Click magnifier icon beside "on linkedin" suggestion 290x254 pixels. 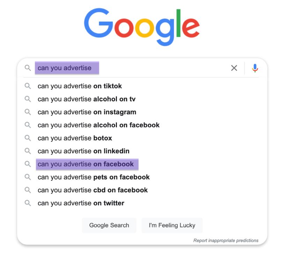click(x=28, y=151)
